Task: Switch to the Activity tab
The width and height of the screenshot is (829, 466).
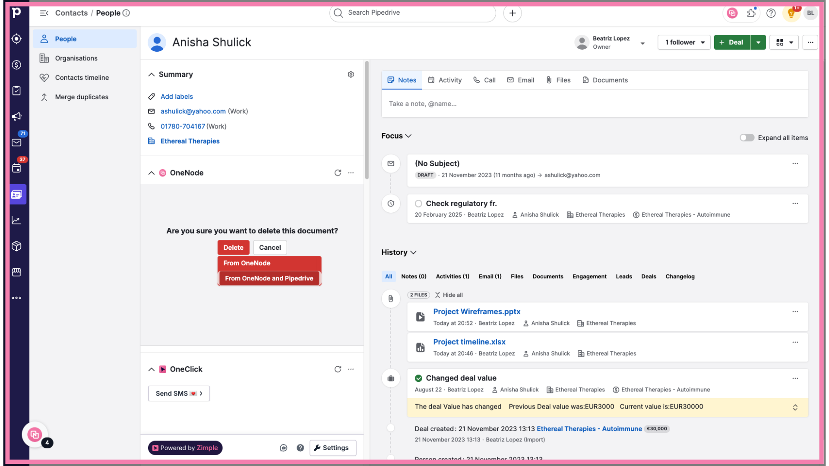Action: (445, 80)
